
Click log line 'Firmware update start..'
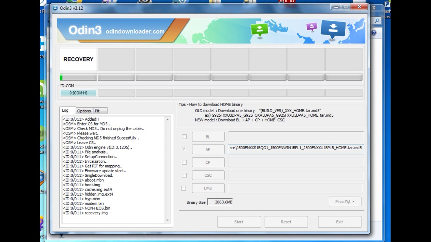(95, 170)
